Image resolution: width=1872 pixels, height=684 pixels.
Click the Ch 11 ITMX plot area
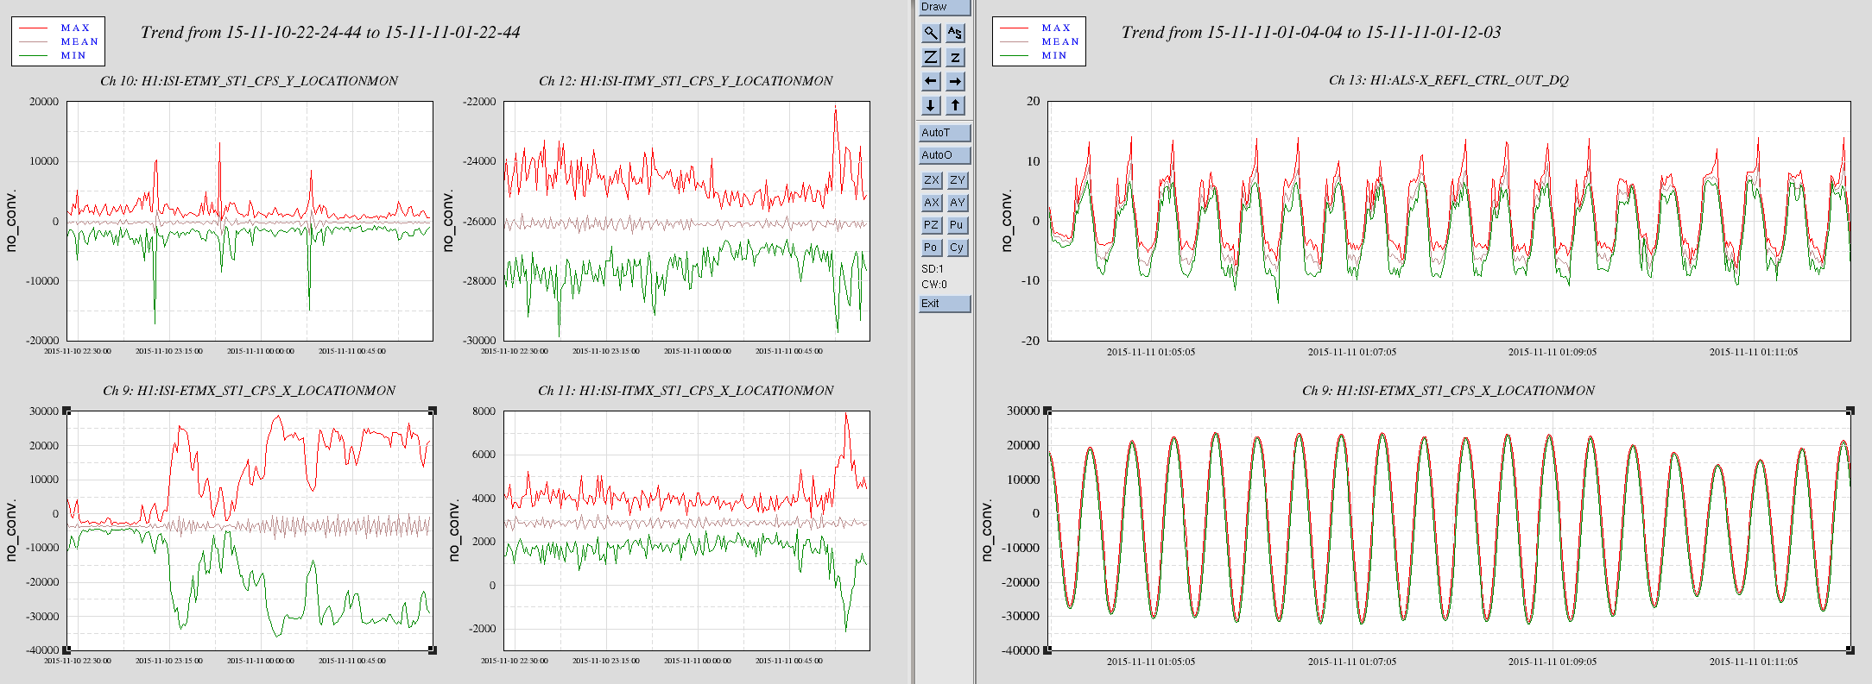[x=686, y=530]
